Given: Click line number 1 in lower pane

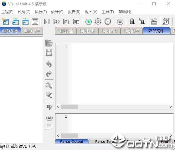Looking at the screenshot, I should (x=66, y=116).
